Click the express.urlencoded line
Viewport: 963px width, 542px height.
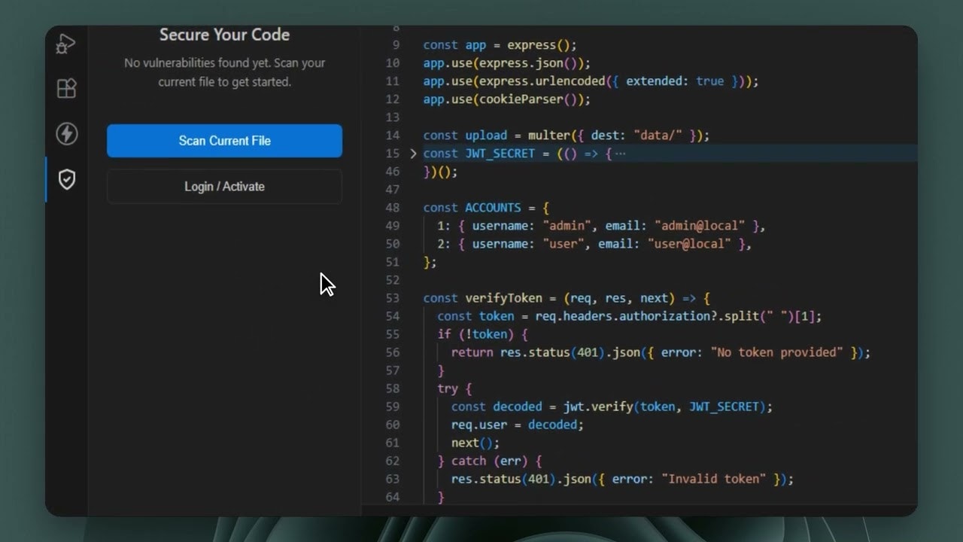pyautogui.click(x=591, y=81)
